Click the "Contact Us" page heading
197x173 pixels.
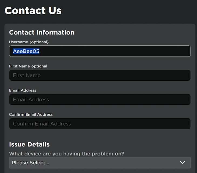pos(33,11)
